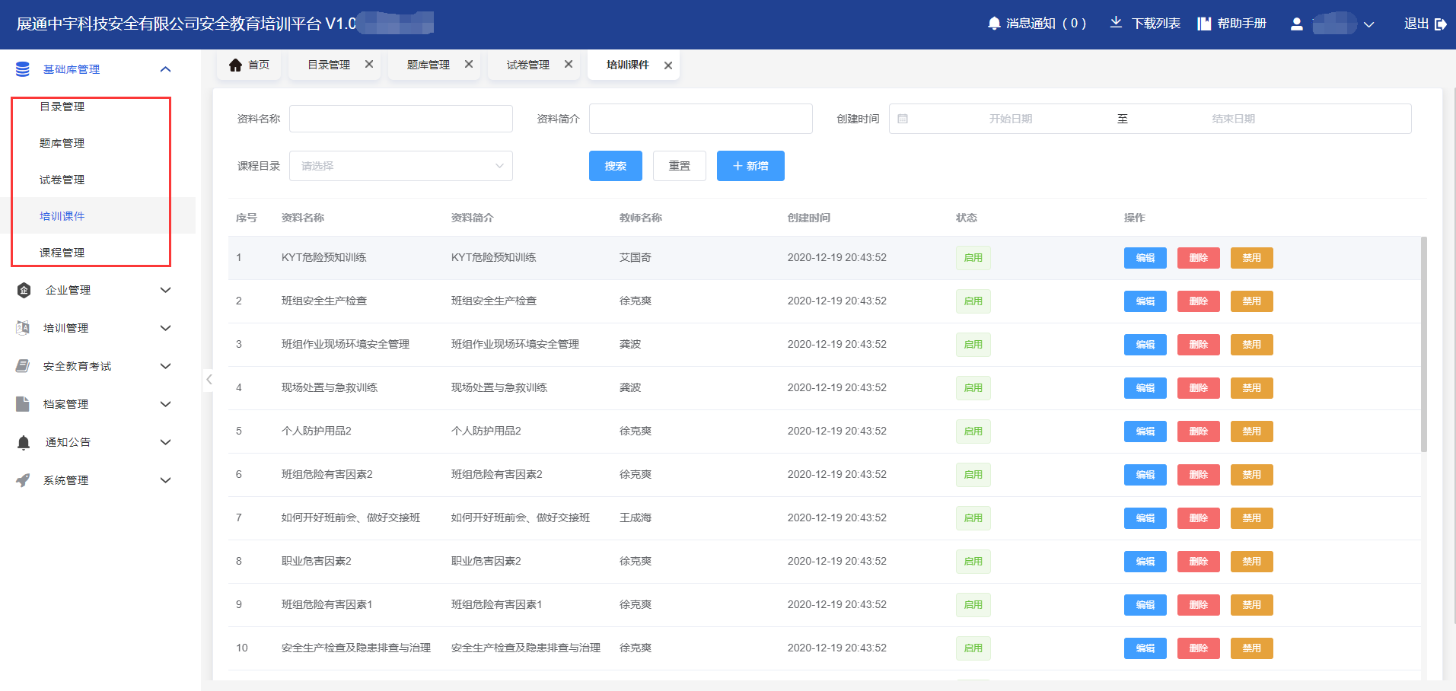Edit the 现场处置与急救训练 row
The height and width of the screenshot is (691, 1456).
[x=1145, y=388]
